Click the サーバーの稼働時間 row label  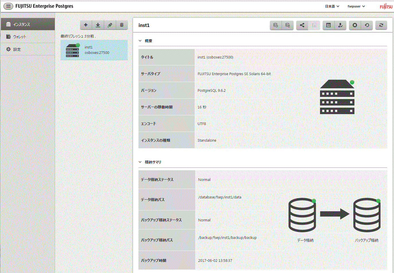157,107
